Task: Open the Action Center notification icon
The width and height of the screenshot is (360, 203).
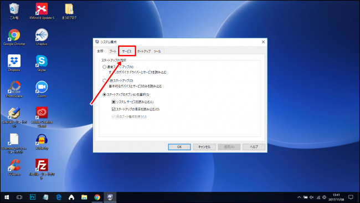Action: (351, 197)
